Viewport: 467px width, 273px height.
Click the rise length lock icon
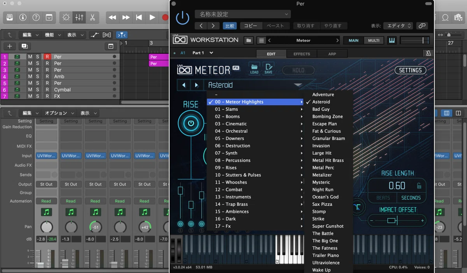pos(419,186)
